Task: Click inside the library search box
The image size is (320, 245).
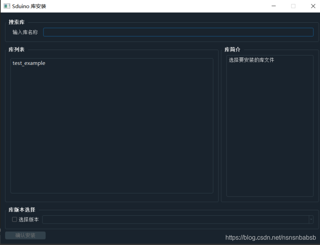Action: pyautogui.click(x=178, y=32)
